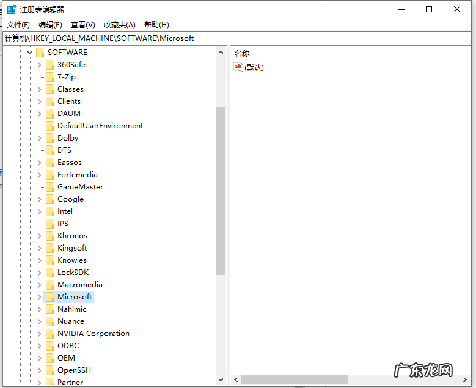Select the ODBC key label
476x388 pixels.
(x=68, y=346)
